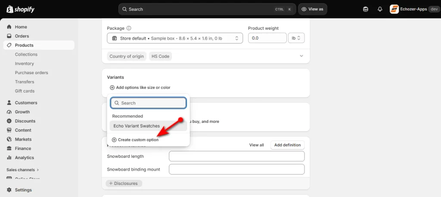This screenshot has width=441, height=197.
Task: Choose Create custom option
Action: 135,140
